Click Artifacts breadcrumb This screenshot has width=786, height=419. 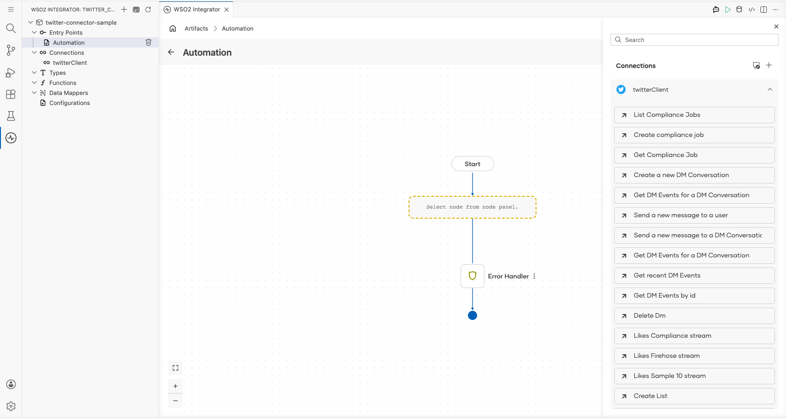(196, 28)
